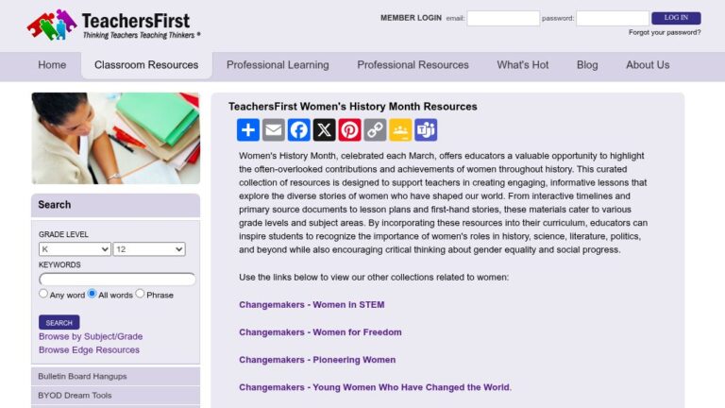725x408 pixels.
Task: Share the page on X
Action: point(324,130)
